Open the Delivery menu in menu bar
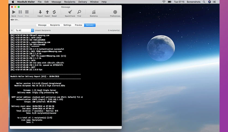 tap(83, 2)
